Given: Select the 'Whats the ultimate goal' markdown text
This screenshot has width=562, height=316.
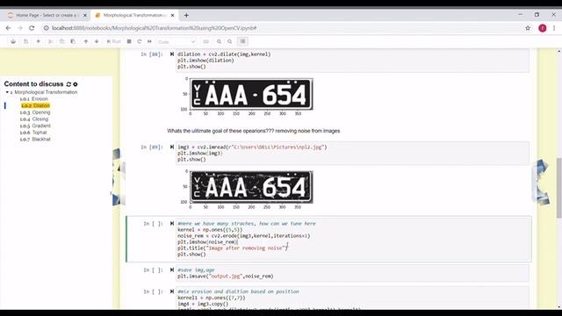Looking at the screenshot, I should click(x=254, y=131).
